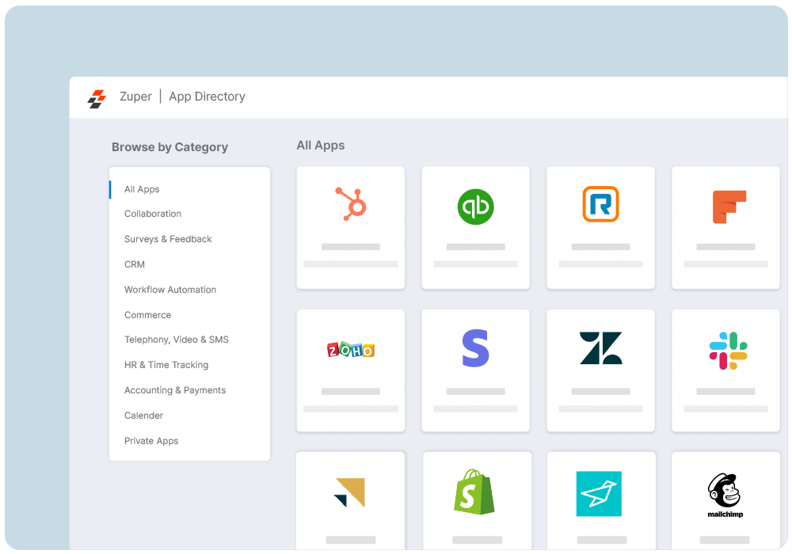This screenshot has height=554, width=792.
Task: Browse the Surveys & Feedback category
Action: (x=168, y=239)
